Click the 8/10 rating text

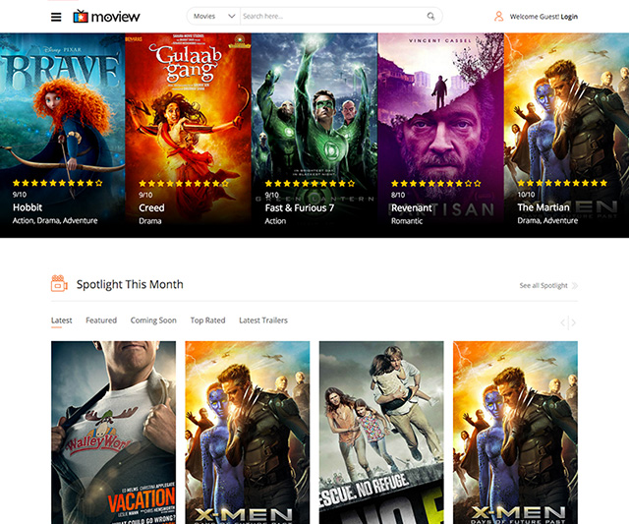(398, 195)
